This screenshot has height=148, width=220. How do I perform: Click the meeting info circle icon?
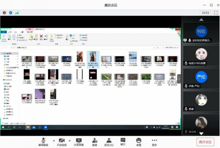[x=4, y=13]
